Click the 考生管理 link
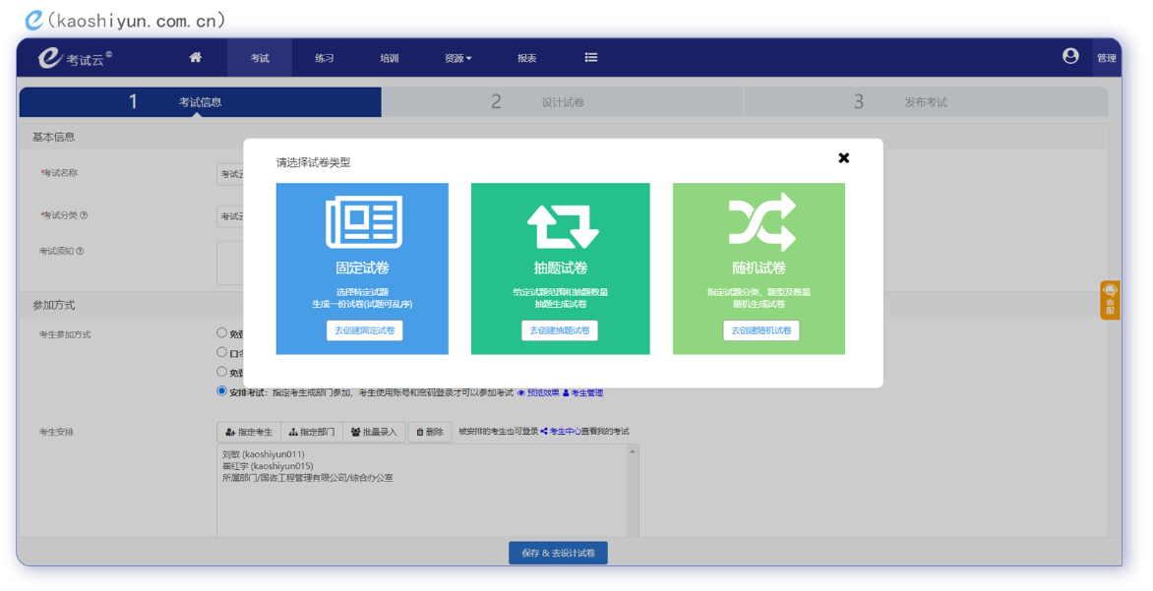The height and width of the screenshot is (591, 1153). click(x=583, y=393)
